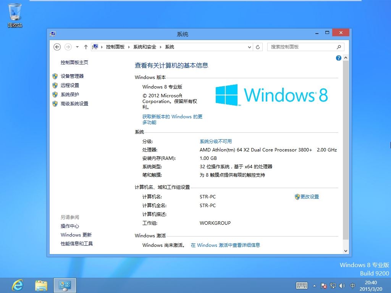Open Device Manager from sidebar
The image size is (391, 293).
72,76
